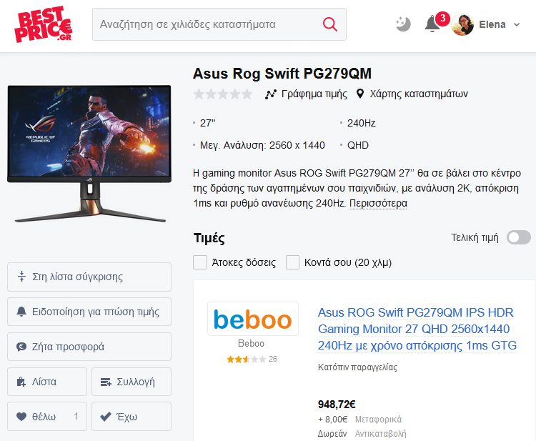Add to Συλλογή collection
This screenshot has height=441, width=536.
[x=131, y=382]
